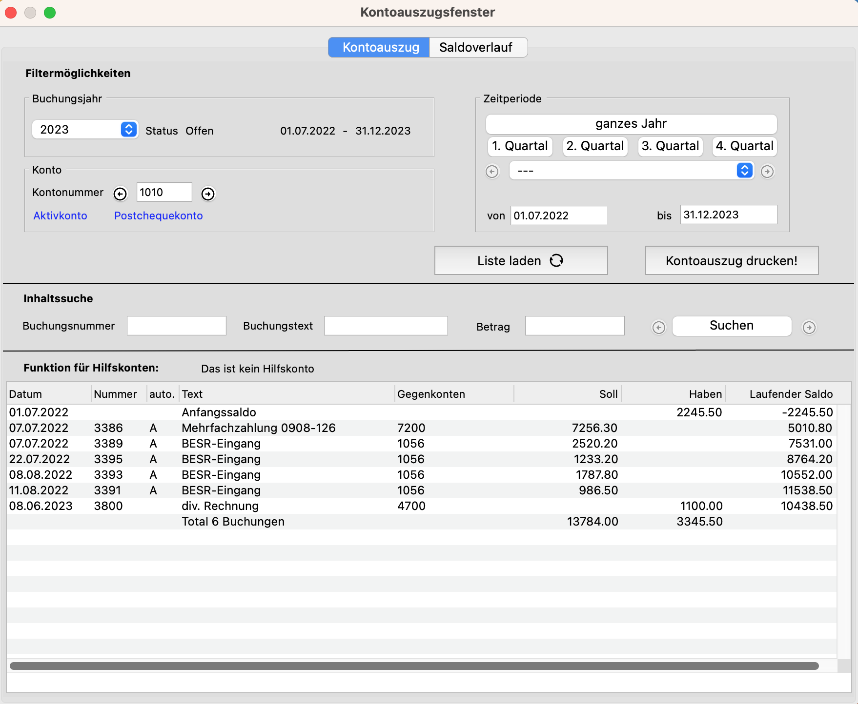
Task: Select the ganzes Jahr period
Action: click(631, 124)
